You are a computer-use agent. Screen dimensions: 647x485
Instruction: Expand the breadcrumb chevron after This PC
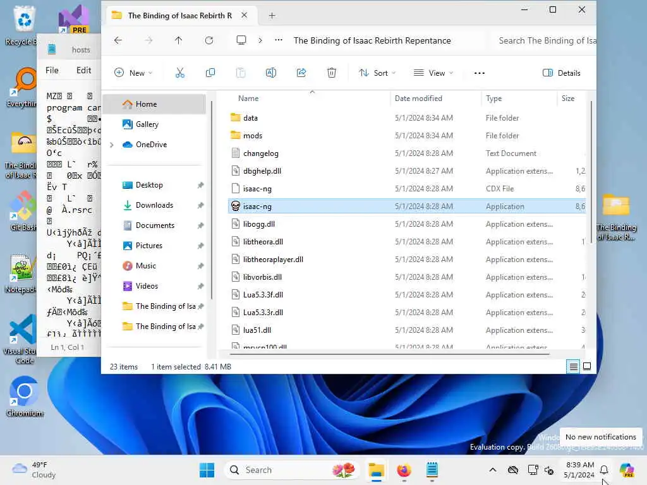tap(260, 40)
